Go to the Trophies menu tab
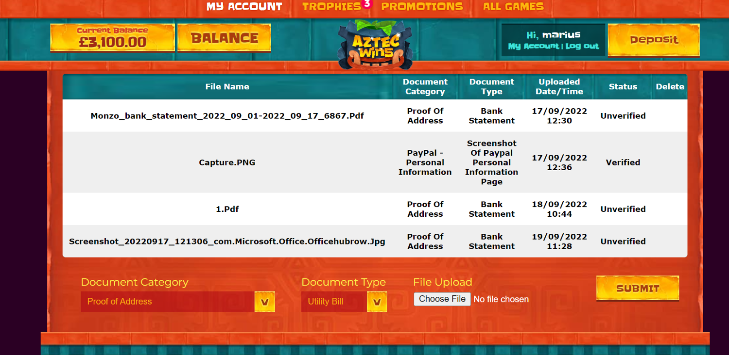This screenshot has height=355, width=729. pyautogui.click(x=331, y=7)
